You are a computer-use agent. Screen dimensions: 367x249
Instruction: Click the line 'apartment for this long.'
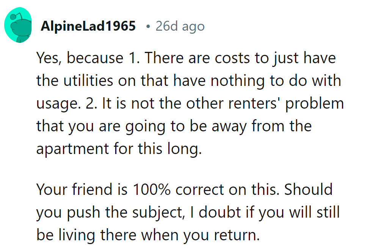pyautogui.click(x=119, y=149)
